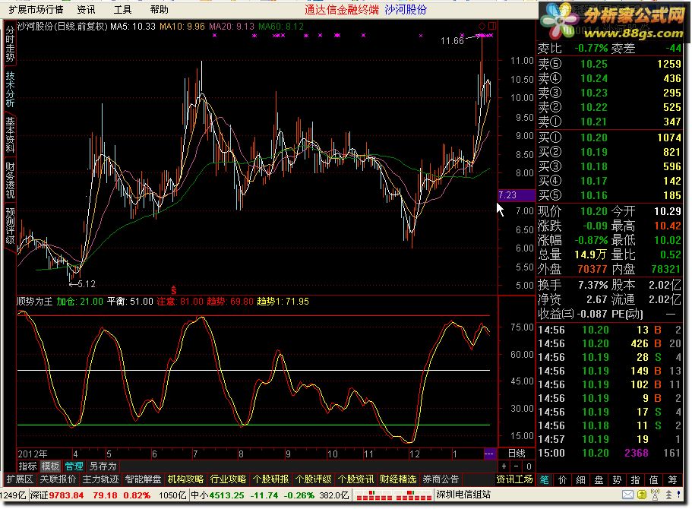The width and height of the screenshot is (692, 509).
Task: Select the 指标 tab below the chart
Action: (27, 466)
